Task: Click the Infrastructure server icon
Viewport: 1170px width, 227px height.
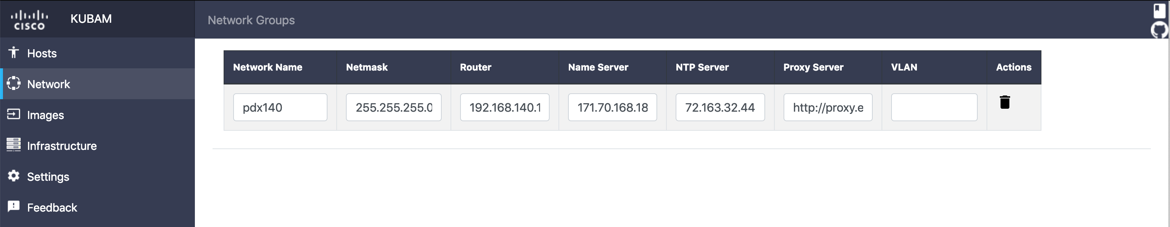Action: (14, 145)
